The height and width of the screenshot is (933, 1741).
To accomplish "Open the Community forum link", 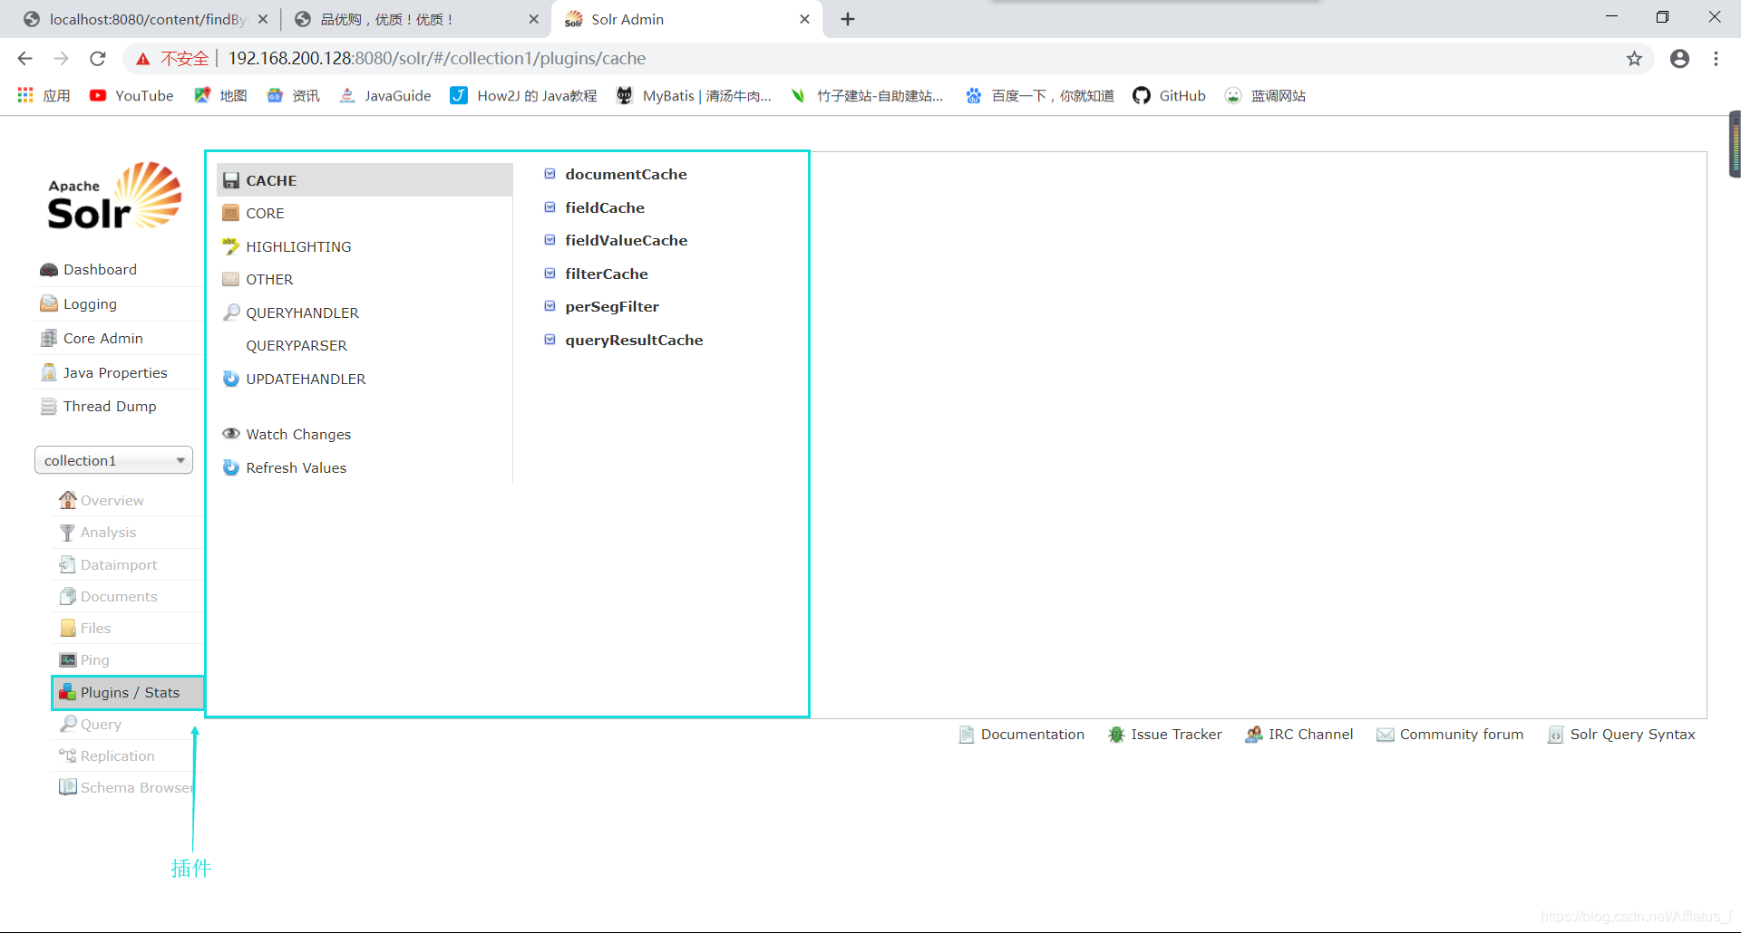I will tap(1450, 735).
